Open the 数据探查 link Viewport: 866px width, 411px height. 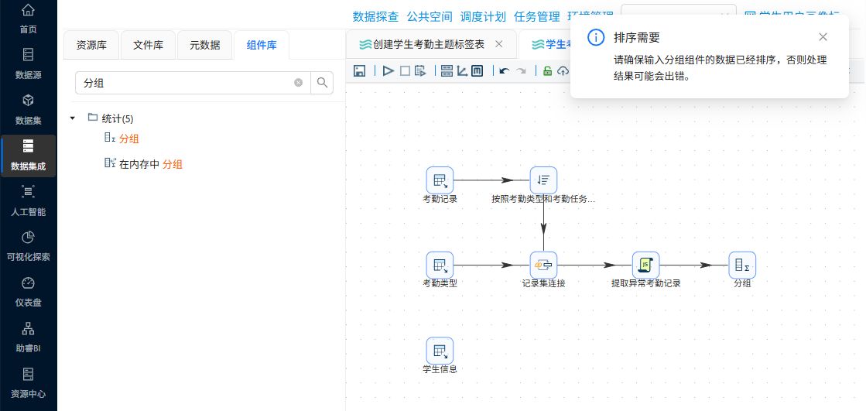[x=375, y=16]
